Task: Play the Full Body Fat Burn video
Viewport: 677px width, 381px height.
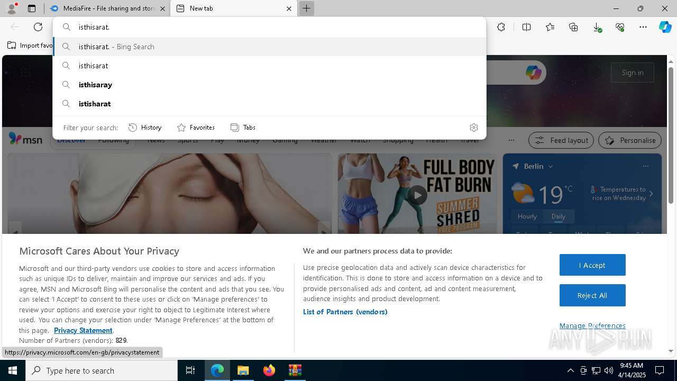Action: pos(417,195)
